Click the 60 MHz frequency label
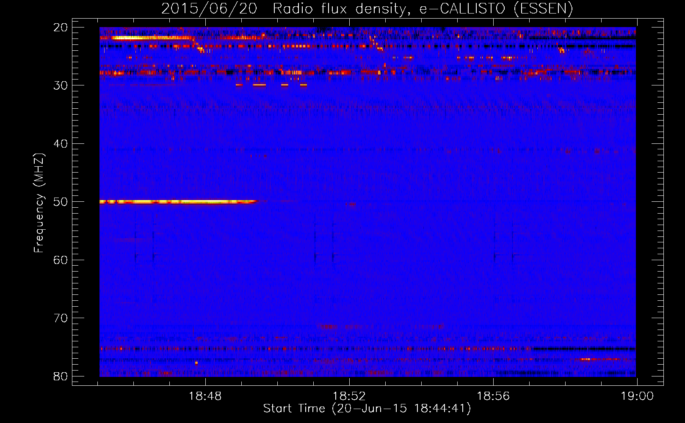The width and height of the screenshot is (685, 423). click(61, 260)
